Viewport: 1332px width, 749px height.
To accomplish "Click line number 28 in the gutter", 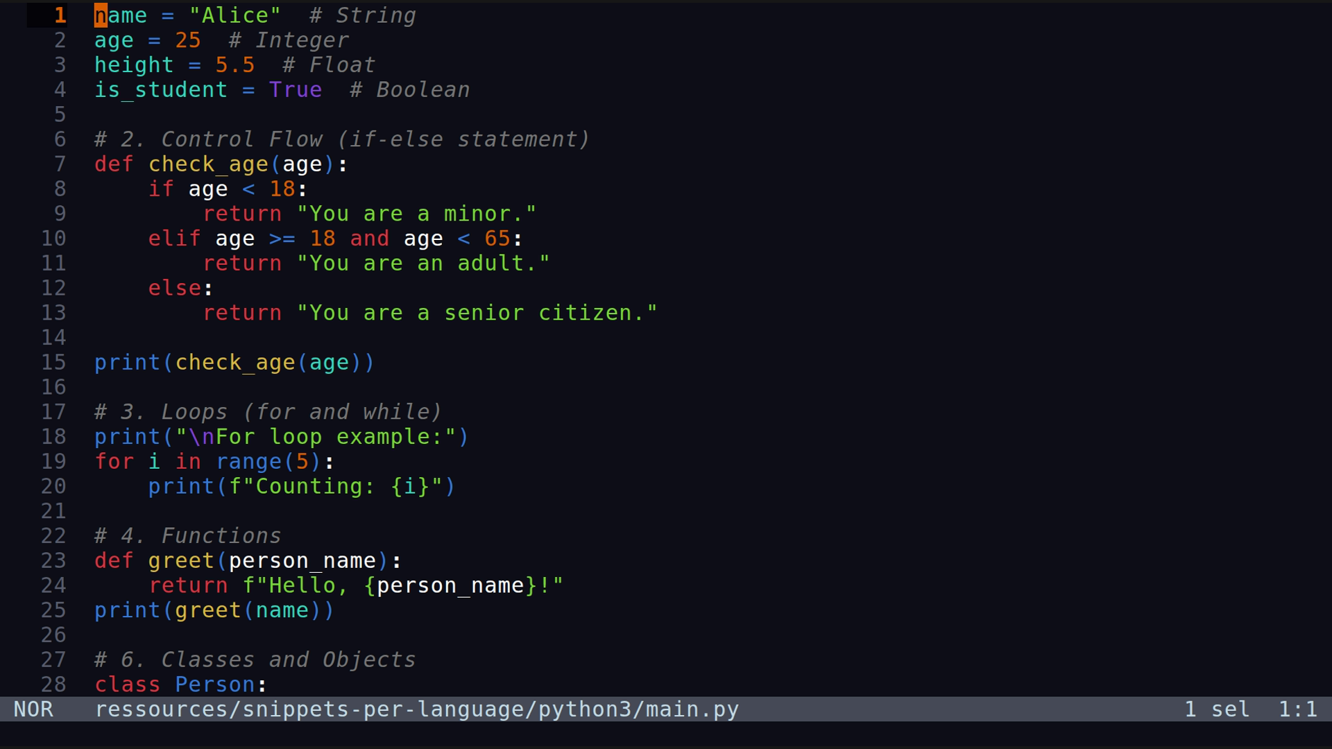I will pos(53,684).
